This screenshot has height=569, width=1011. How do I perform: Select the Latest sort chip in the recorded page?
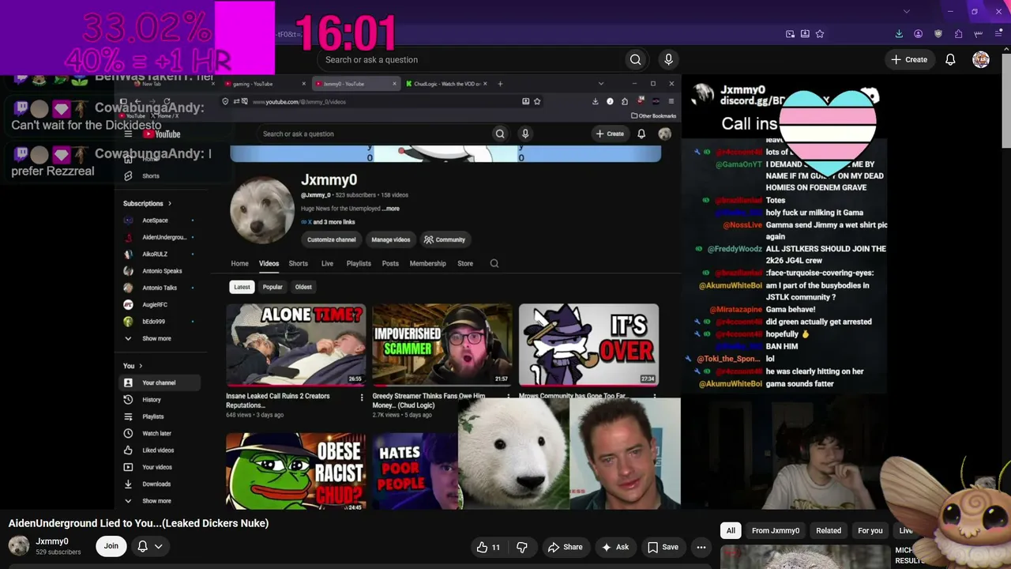coord(242,288)
